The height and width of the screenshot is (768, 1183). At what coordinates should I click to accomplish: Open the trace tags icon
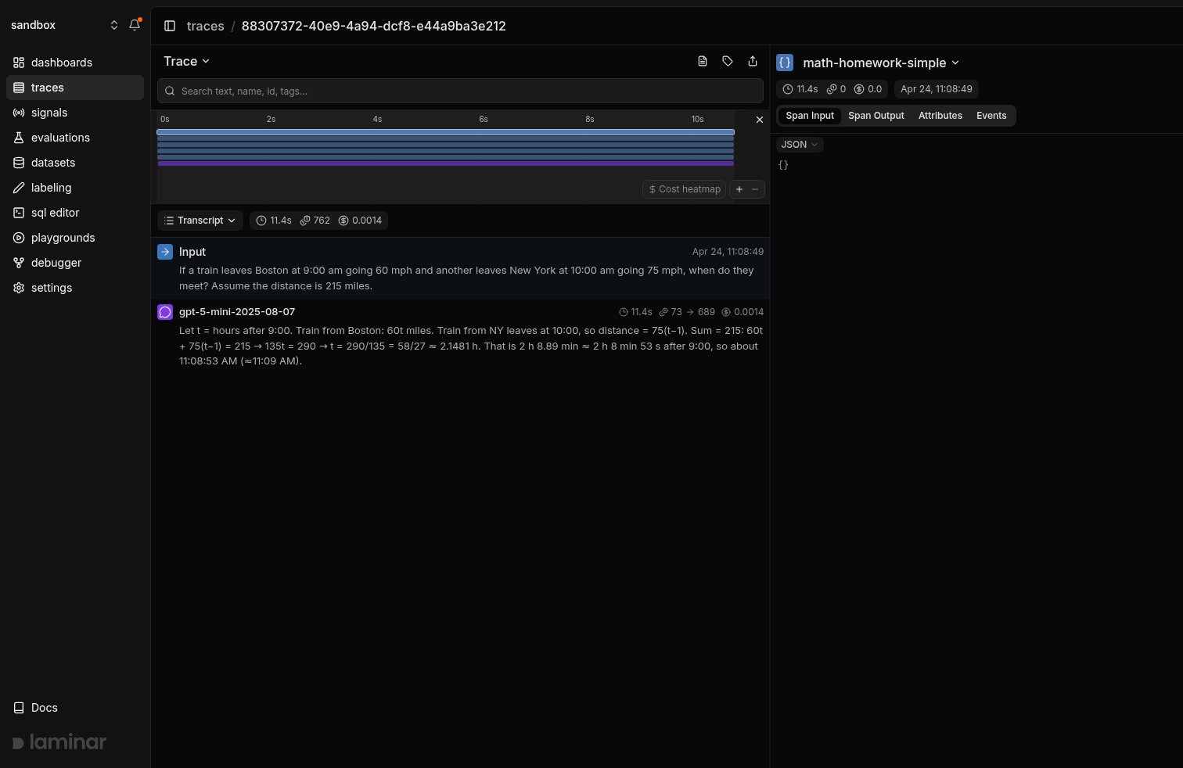[x=728, y=61]
